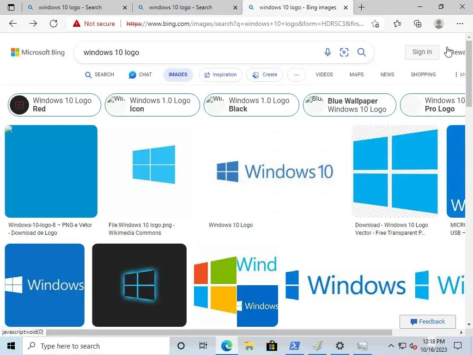This screenshot has height=355, width=473.
Task: Go to VIDEOS tab
Action: [324, 74]
